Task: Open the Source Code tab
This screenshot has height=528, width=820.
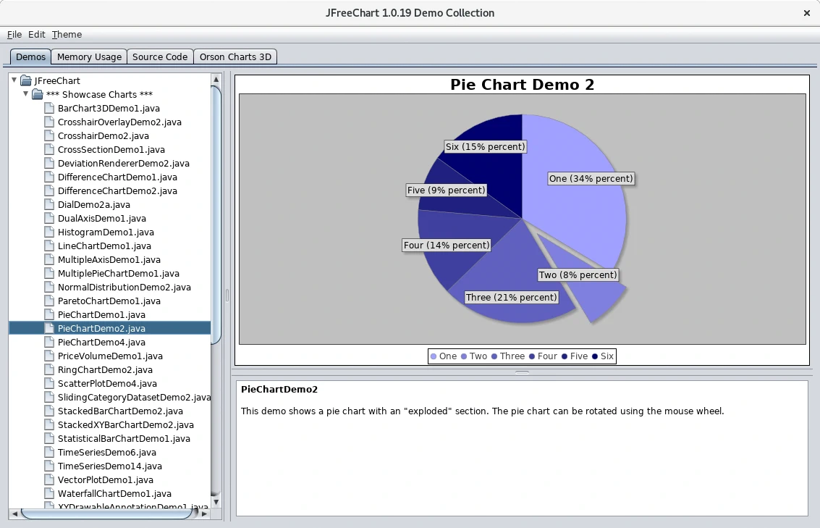Action: pos(160,56)
